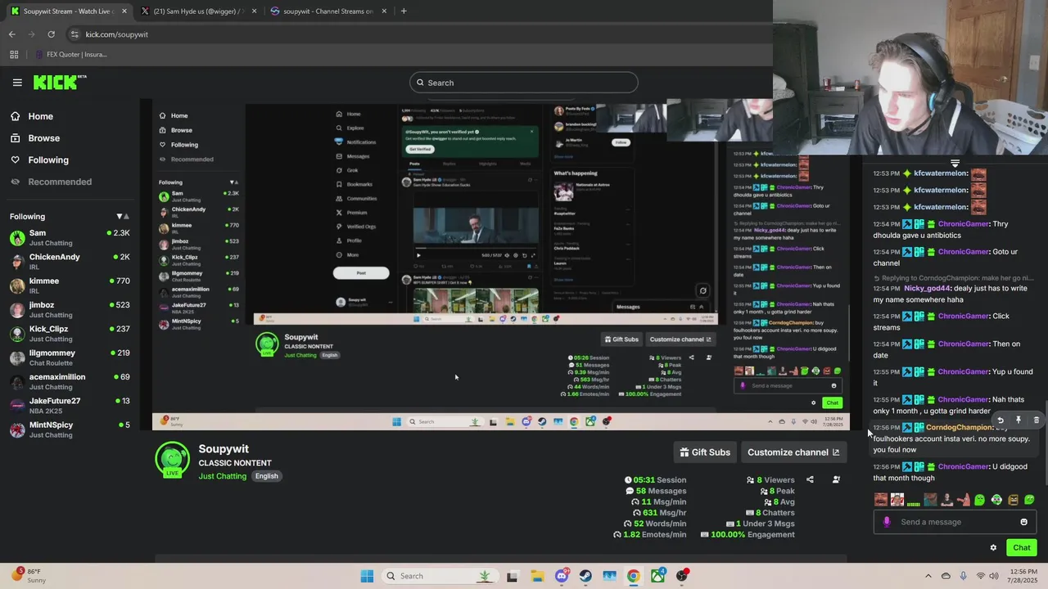Open jimboz channel from the Following list
This screenshot has width=1048, height=589.
tap(70, 309)
